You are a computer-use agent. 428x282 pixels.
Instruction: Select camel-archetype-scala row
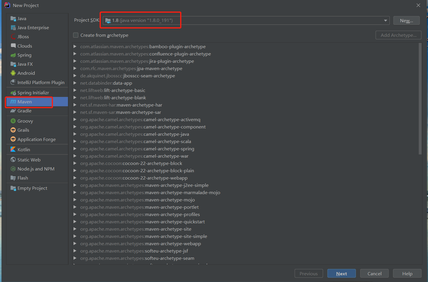245,141
